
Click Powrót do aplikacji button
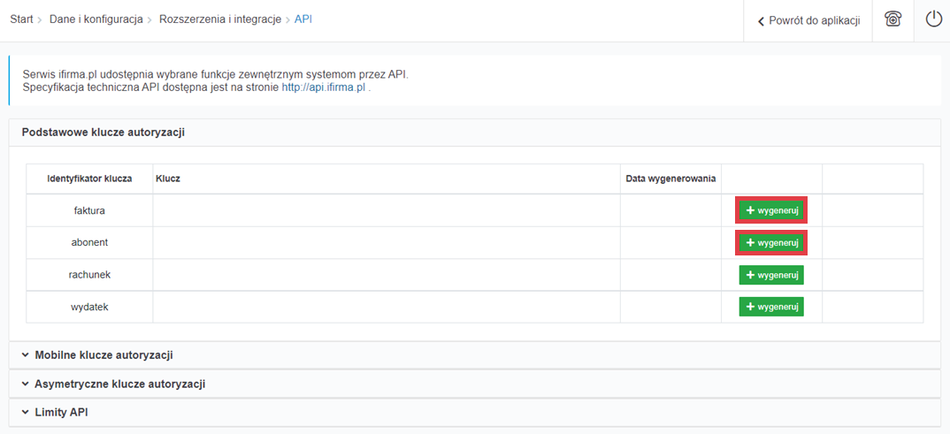(808, 20)
